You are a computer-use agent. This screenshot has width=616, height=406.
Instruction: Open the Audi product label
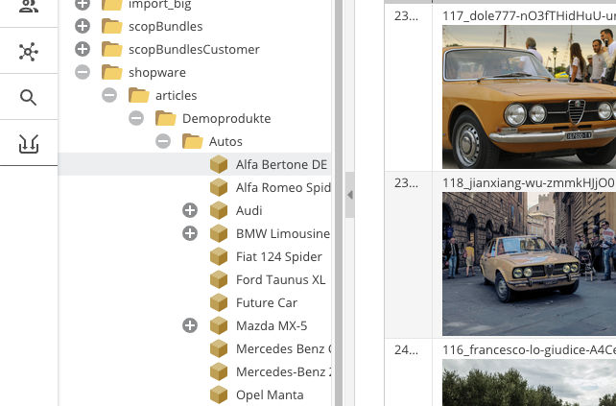click(249, 210)
